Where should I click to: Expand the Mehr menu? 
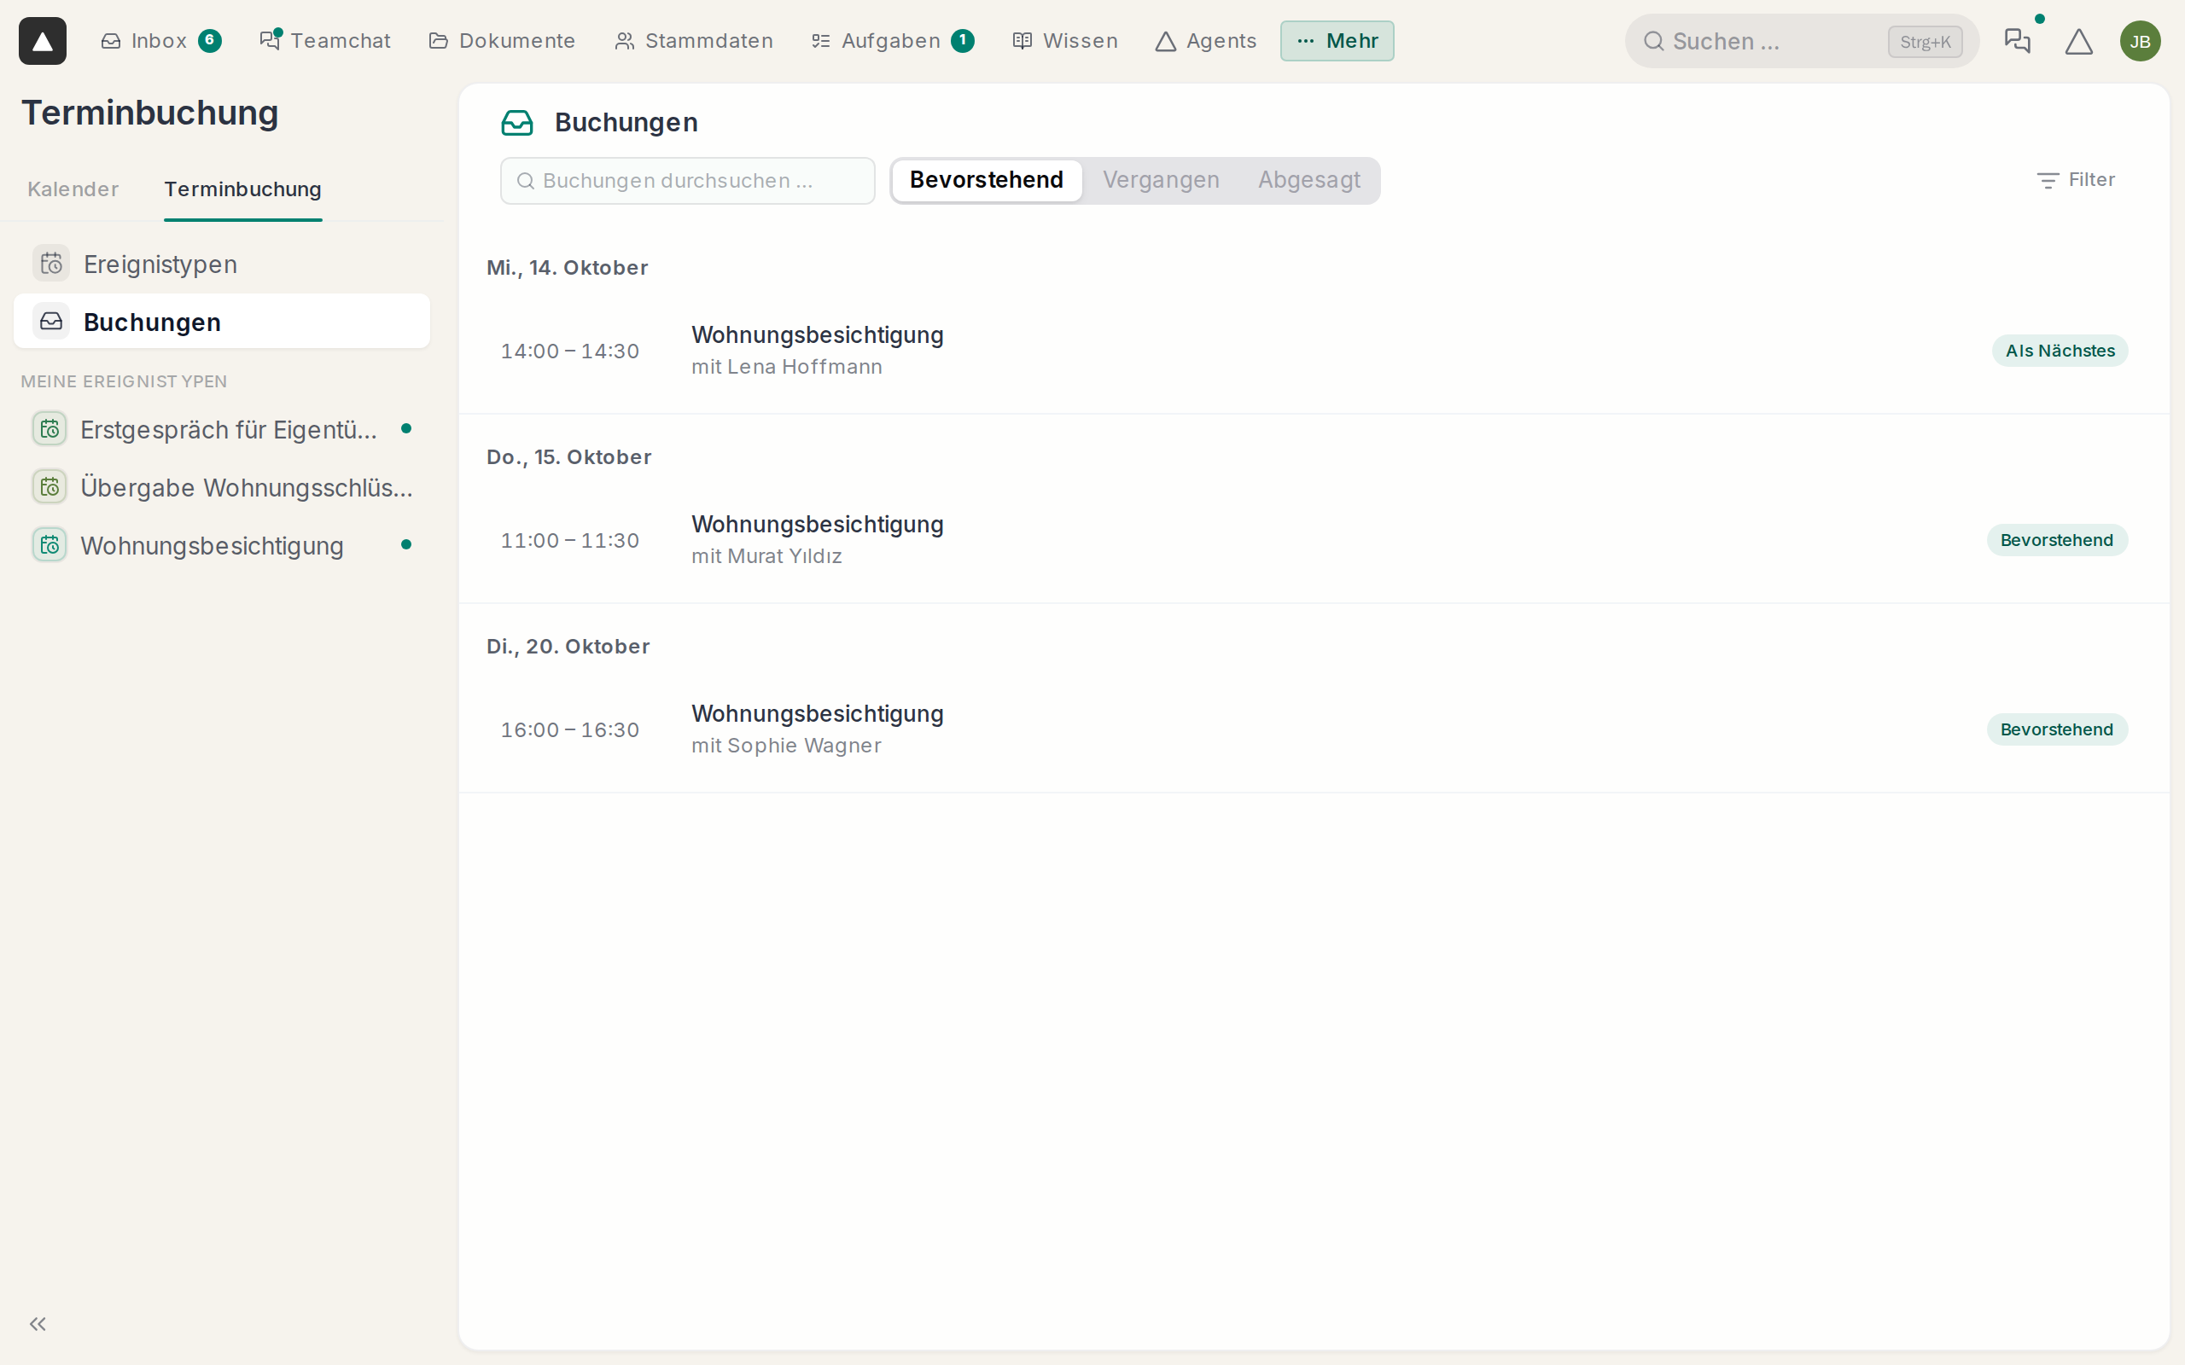[1337, 41]
